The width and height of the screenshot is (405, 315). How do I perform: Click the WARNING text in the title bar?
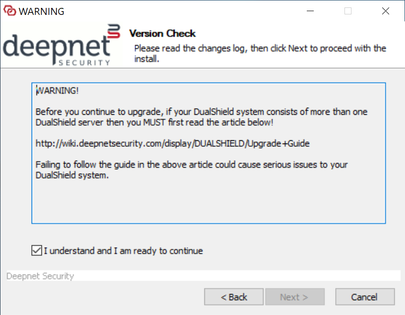pyautogui.click(x=41, y=11)
